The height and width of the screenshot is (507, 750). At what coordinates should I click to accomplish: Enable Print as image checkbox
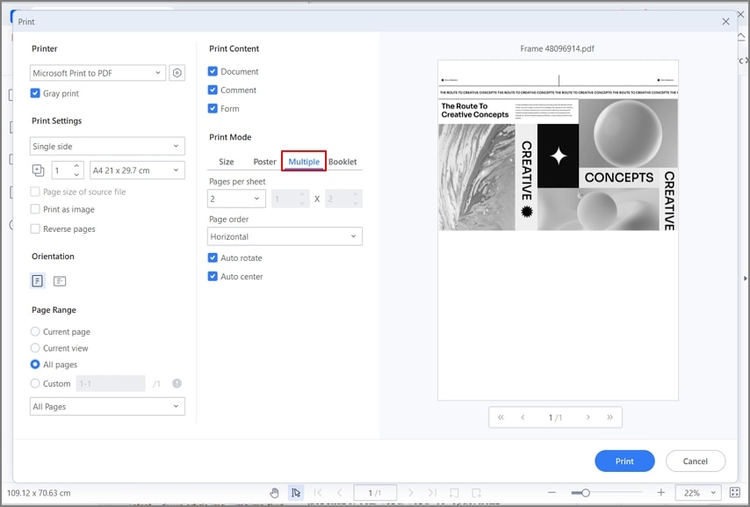pyautogui.click(x=35, y=209)
